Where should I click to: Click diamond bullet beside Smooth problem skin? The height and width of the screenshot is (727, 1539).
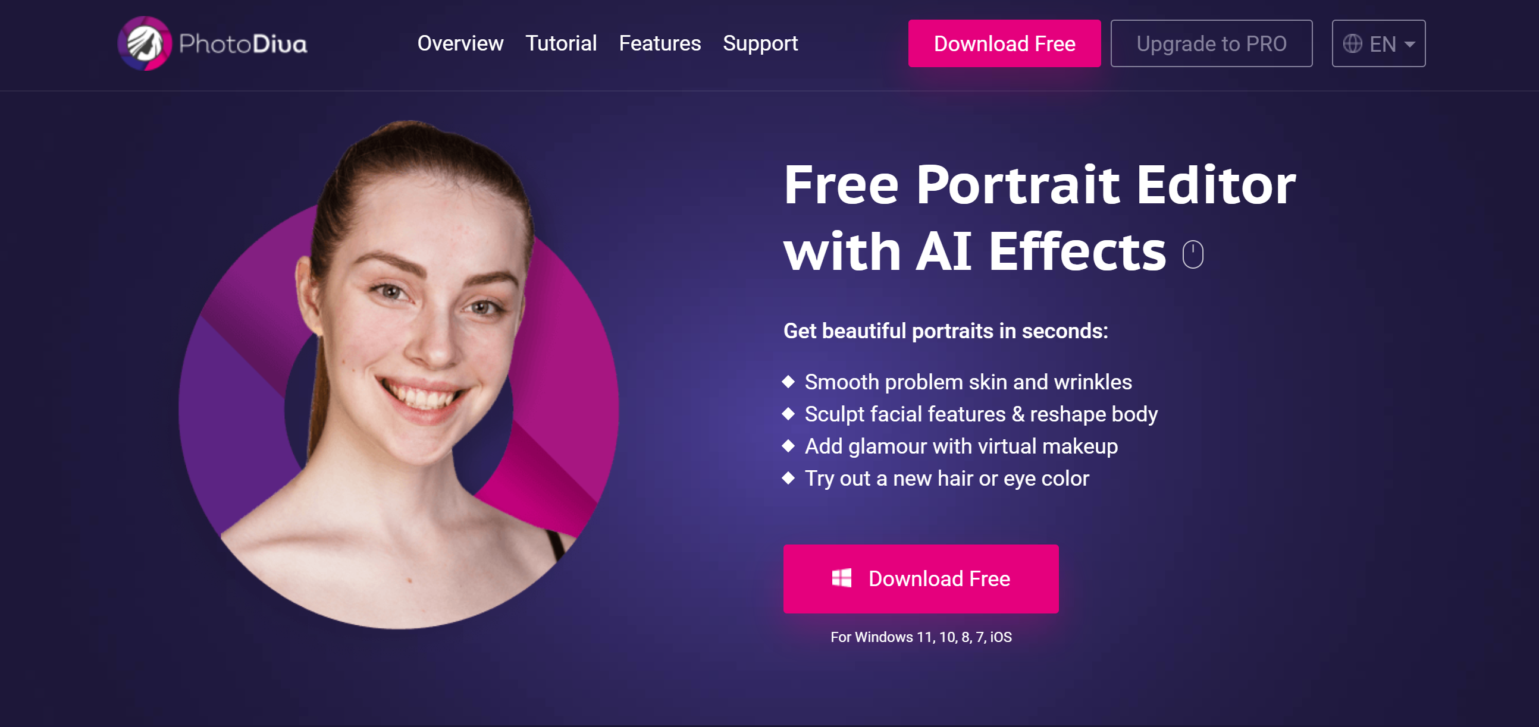click(x=788, y=382)
